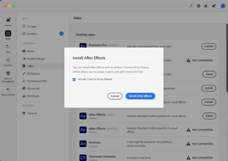Show notifications bell

(x=206, y=6)
